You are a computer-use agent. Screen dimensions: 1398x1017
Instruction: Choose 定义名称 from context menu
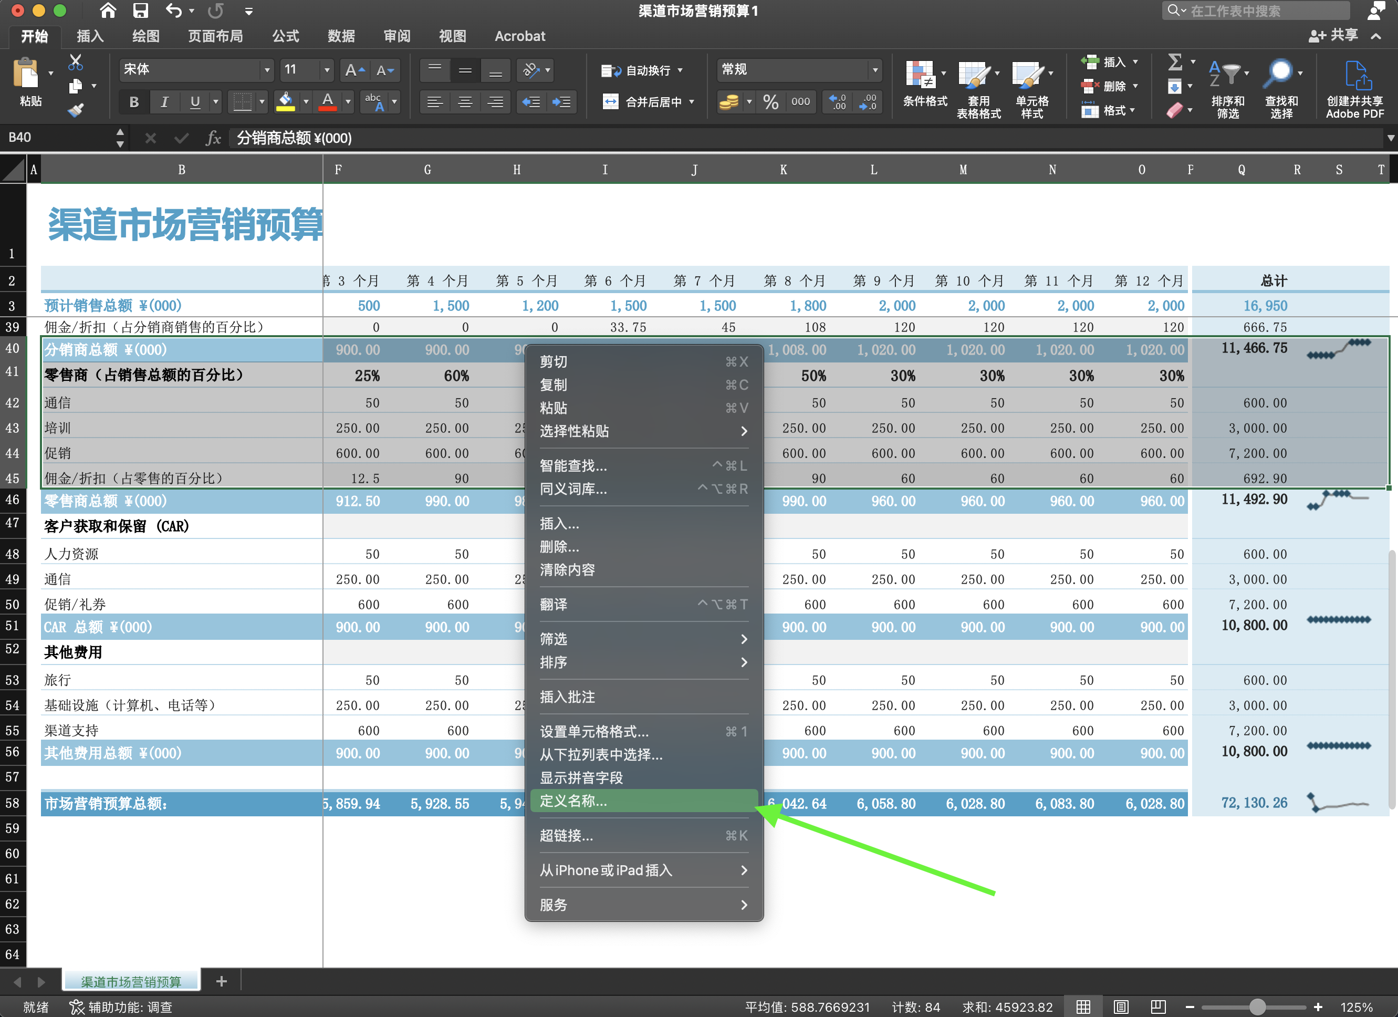pyautogui.click(x=645, y=801)
